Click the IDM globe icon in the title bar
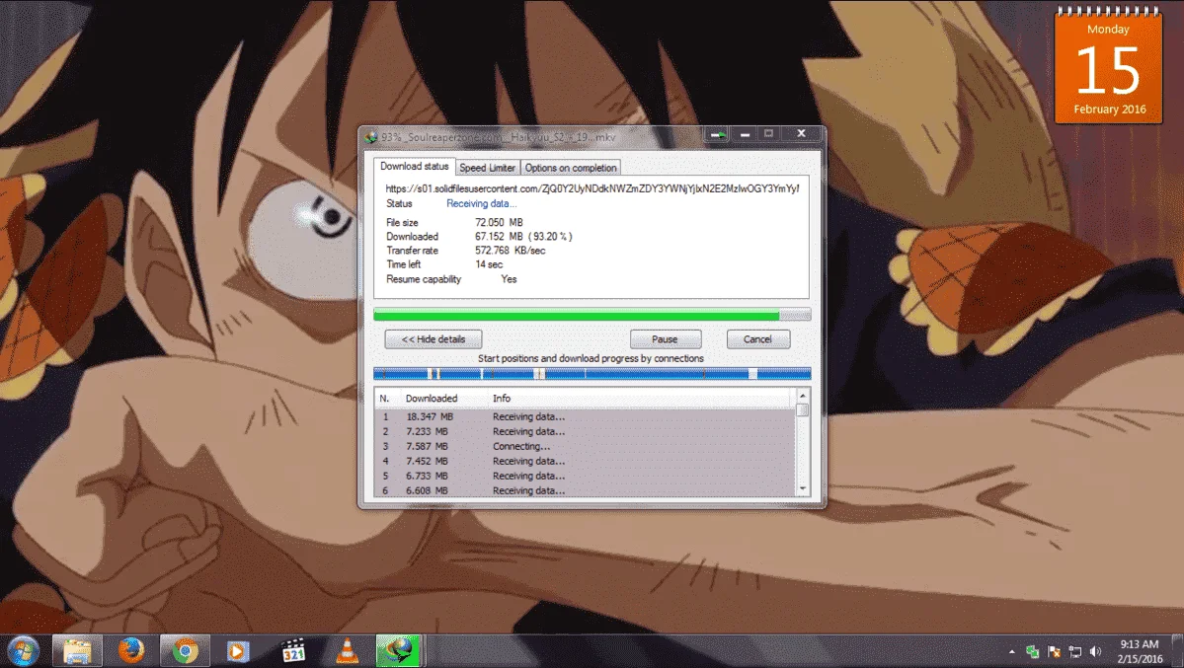The image size is (1184, 668). (x=370, y=136)
